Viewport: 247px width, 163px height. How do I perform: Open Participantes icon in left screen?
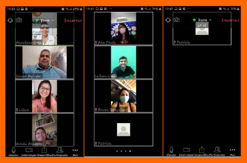(x=60, y=152)
